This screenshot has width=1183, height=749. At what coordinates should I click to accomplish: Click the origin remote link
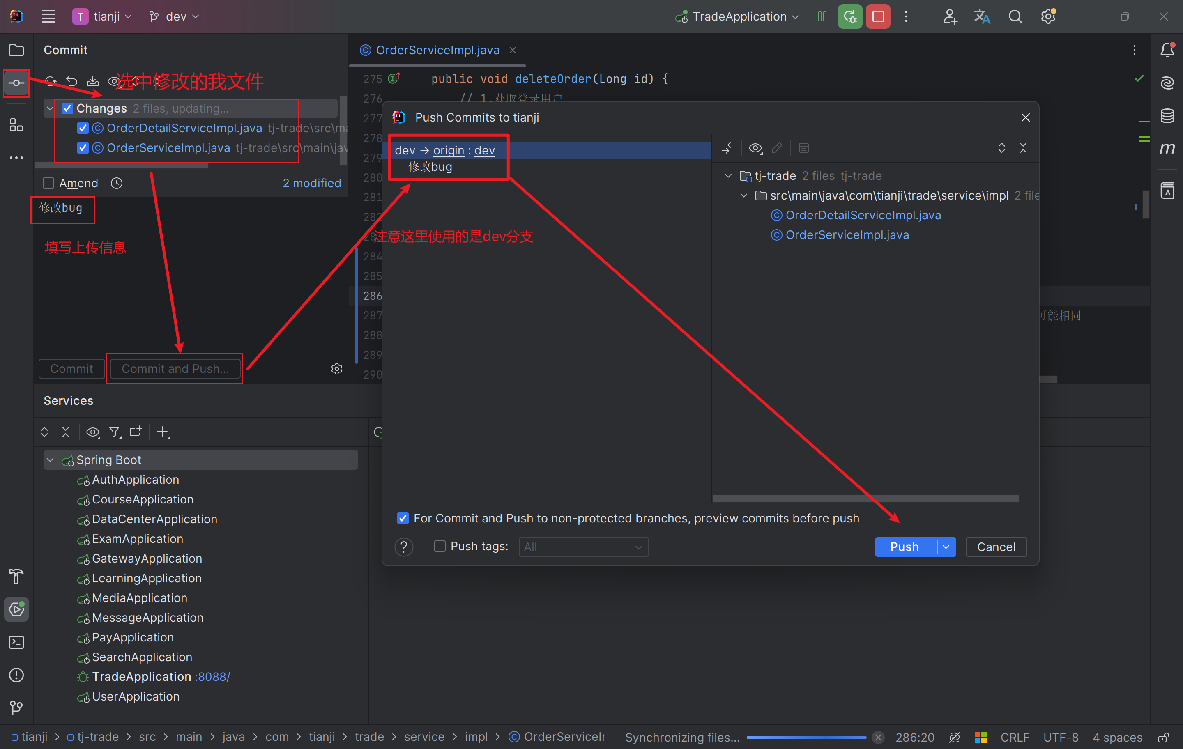(x=448, y=150)
